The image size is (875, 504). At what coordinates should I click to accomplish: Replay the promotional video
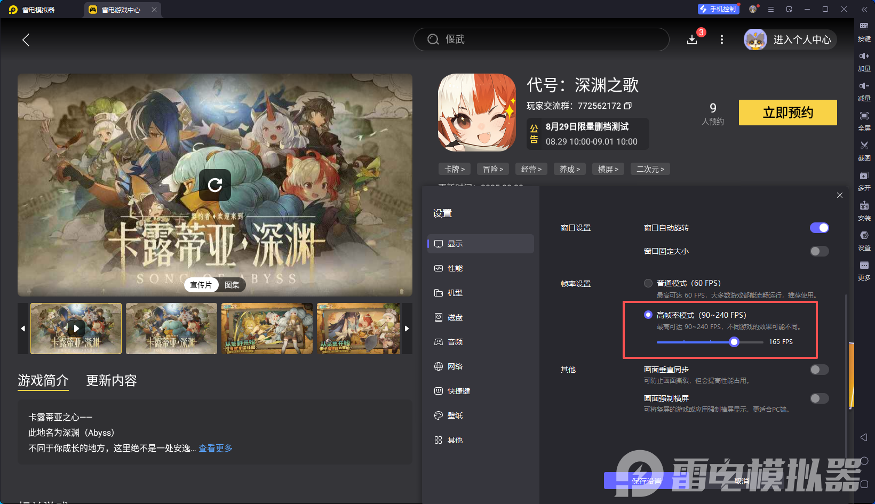coord(215,185)
